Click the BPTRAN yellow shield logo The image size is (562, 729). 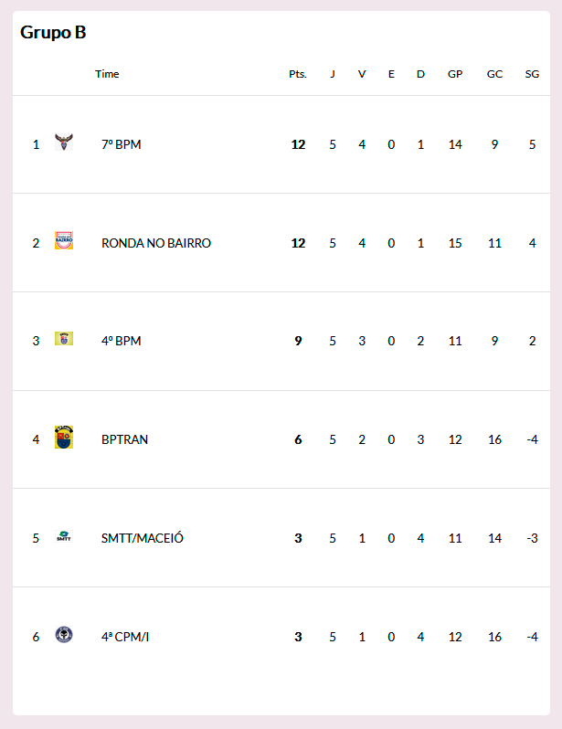click(x=64, y=437)
